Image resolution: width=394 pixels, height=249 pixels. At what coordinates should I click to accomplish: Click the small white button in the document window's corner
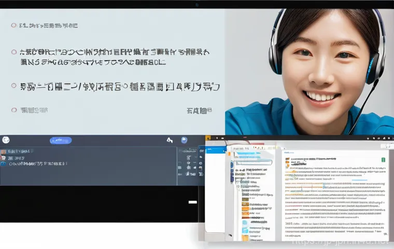tap(388, 146)
